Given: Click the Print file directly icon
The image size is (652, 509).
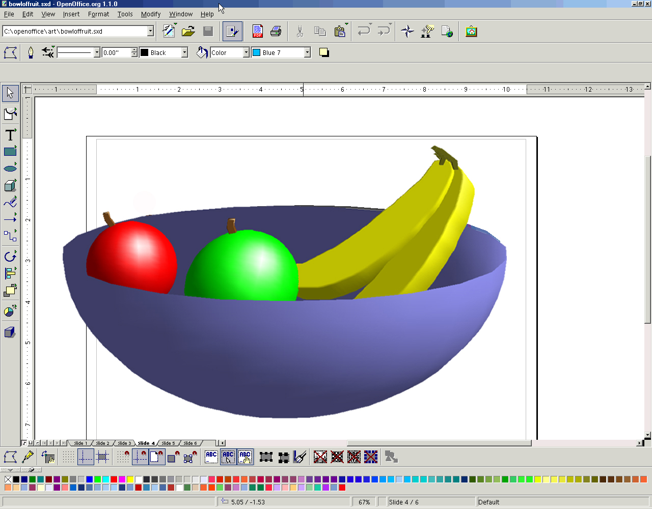Looking at the screenshot, I should coord(276,32).
